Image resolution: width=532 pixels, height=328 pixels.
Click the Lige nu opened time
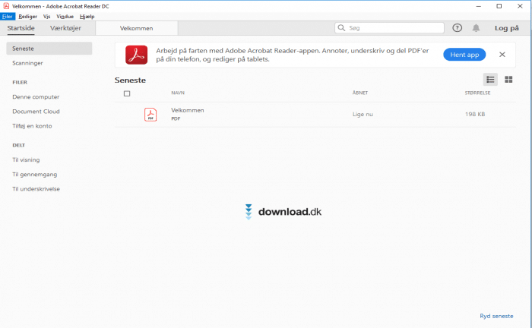363,115
